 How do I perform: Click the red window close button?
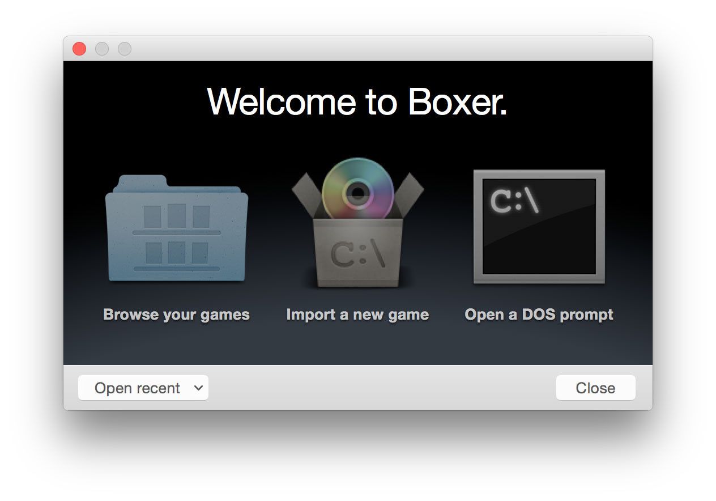(79, 49)
